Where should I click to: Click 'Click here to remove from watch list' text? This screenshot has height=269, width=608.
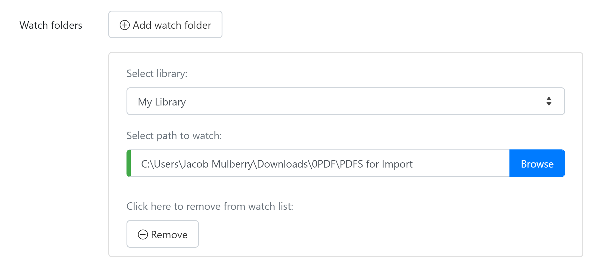(209, 206)
